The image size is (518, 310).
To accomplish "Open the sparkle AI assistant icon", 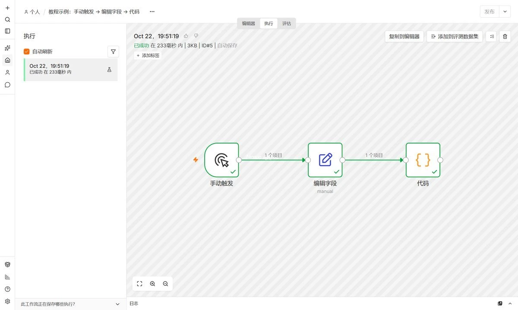I will tap(7, 48).
